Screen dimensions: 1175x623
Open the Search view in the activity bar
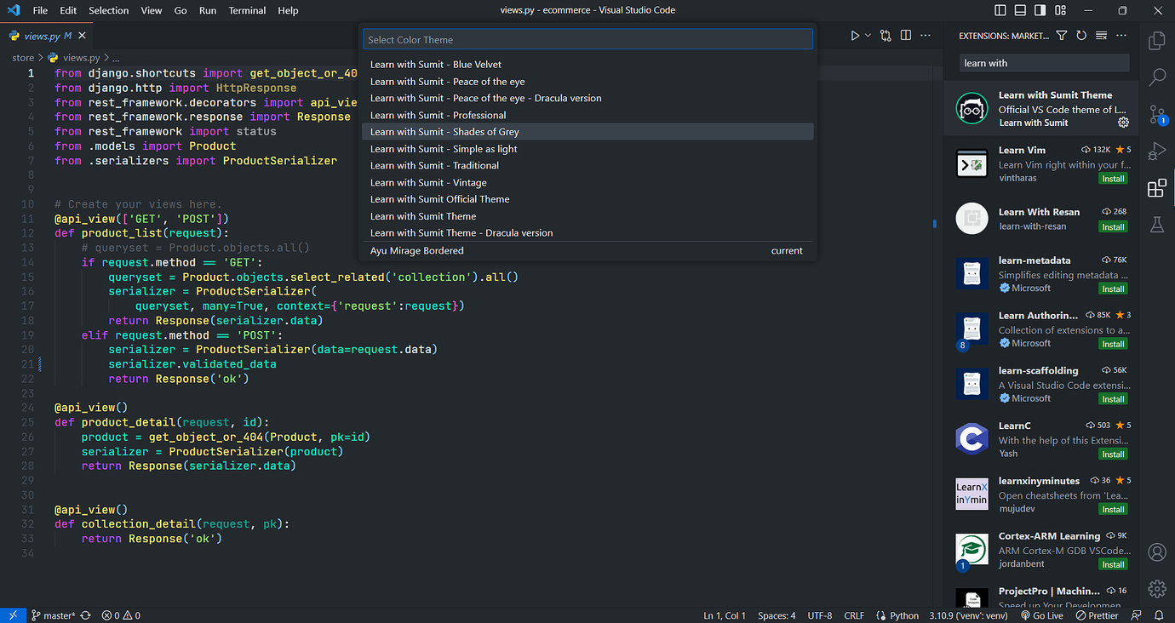pos(1156,77)
